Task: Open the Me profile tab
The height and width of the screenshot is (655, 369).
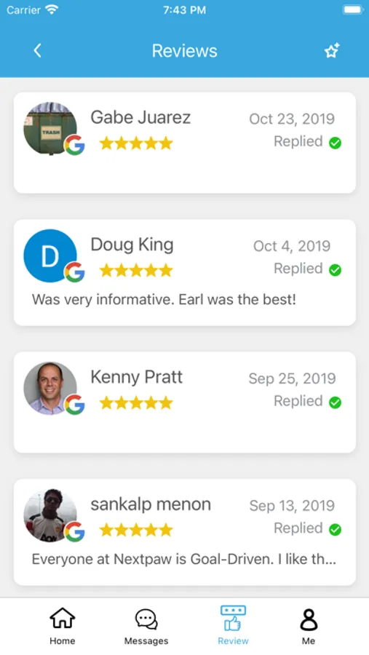Action: tap(309, 626)
